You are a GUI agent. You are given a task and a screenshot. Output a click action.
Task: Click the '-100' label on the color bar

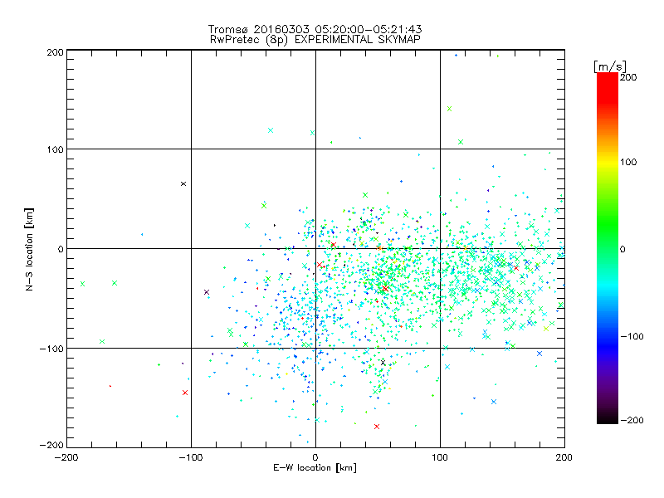click(x=632, y=336)
